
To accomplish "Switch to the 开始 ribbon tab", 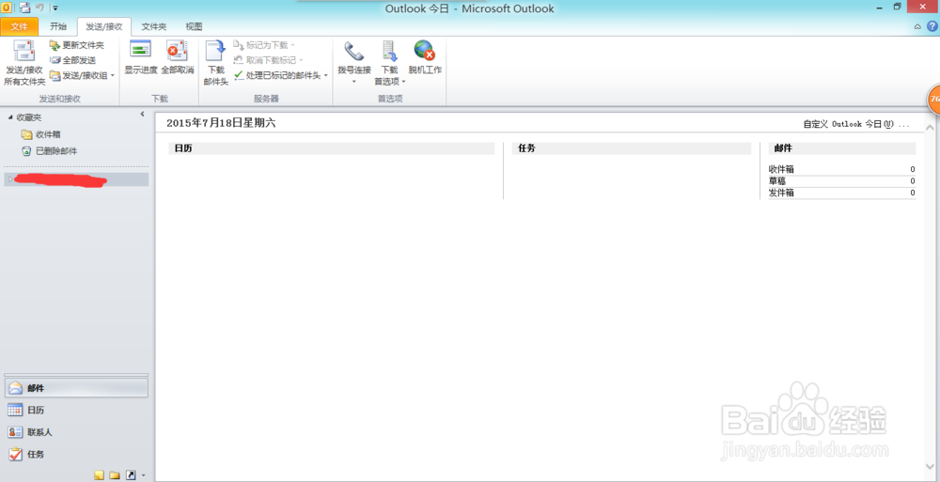I will [x=58, y=26].
